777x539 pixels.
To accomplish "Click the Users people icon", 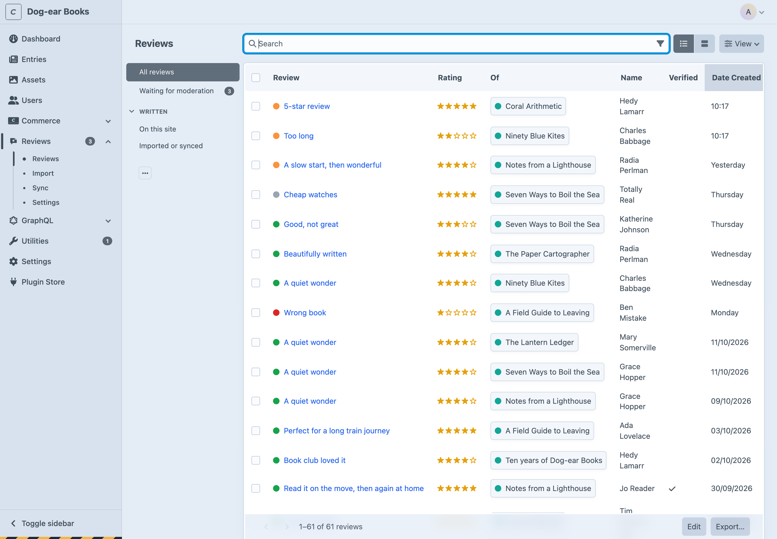I will (13, 100).
